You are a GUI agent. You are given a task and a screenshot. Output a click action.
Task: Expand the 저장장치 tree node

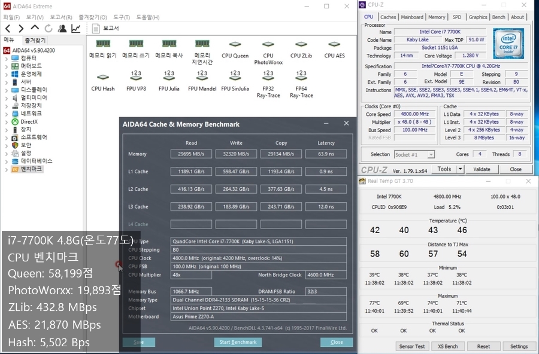[x=6, y=106]
